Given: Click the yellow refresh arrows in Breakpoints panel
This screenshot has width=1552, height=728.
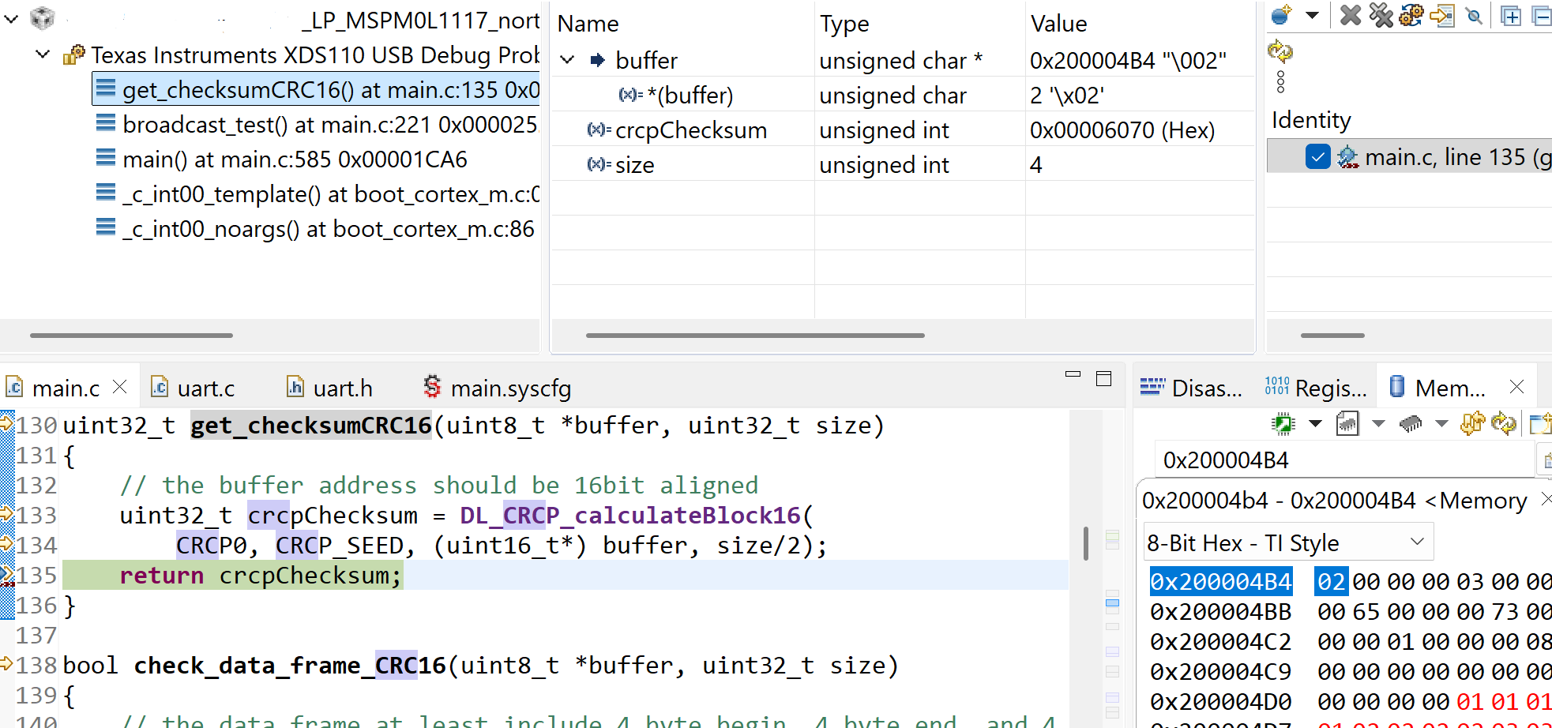Looking at the screenshot, I should [1280, 52].
